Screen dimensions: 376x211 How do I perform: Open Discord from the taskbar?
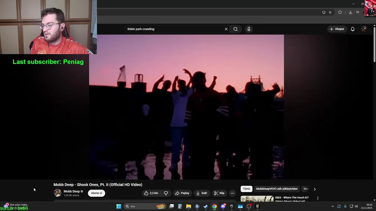[223, 206]
